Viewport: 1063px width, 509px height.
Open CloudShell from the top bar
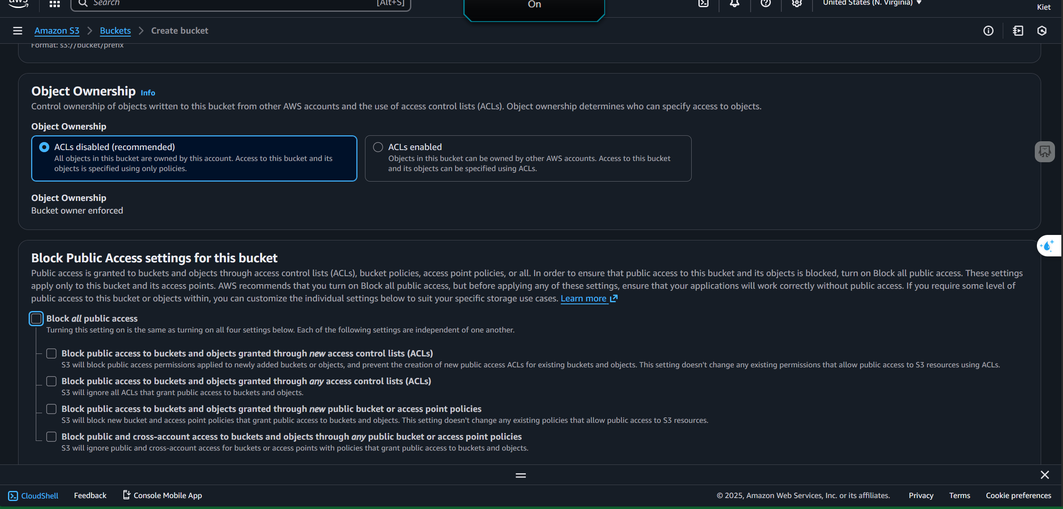[x=703, y=3]
